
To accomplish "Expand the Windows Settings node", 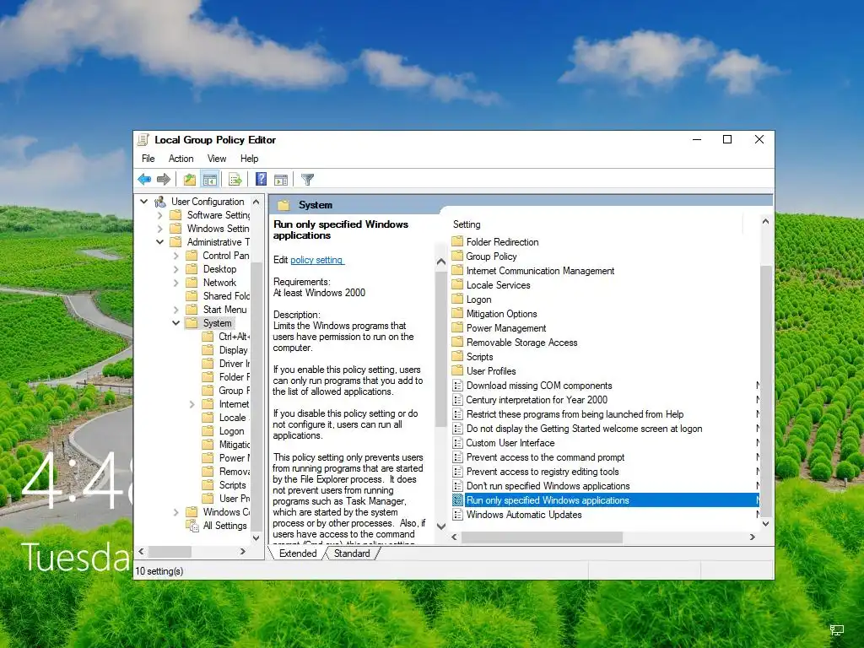I will click(x=159, y=229).
